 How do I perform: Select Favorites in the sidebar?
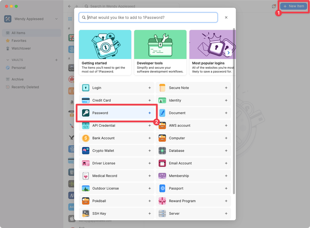pyautogui.click(x=19, y=41)
